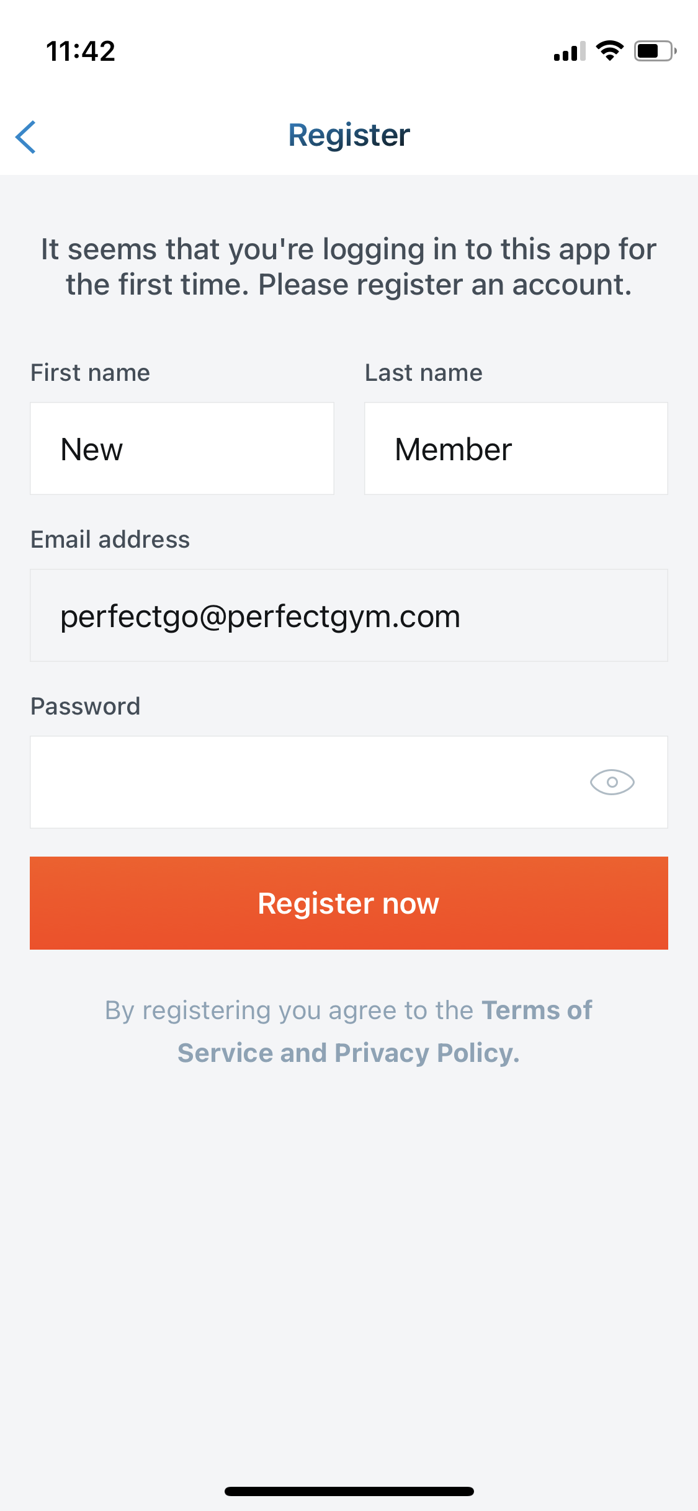Screen dimensions: 698x1511
Task: Click the first-time login message text
Action: point(349,267)
